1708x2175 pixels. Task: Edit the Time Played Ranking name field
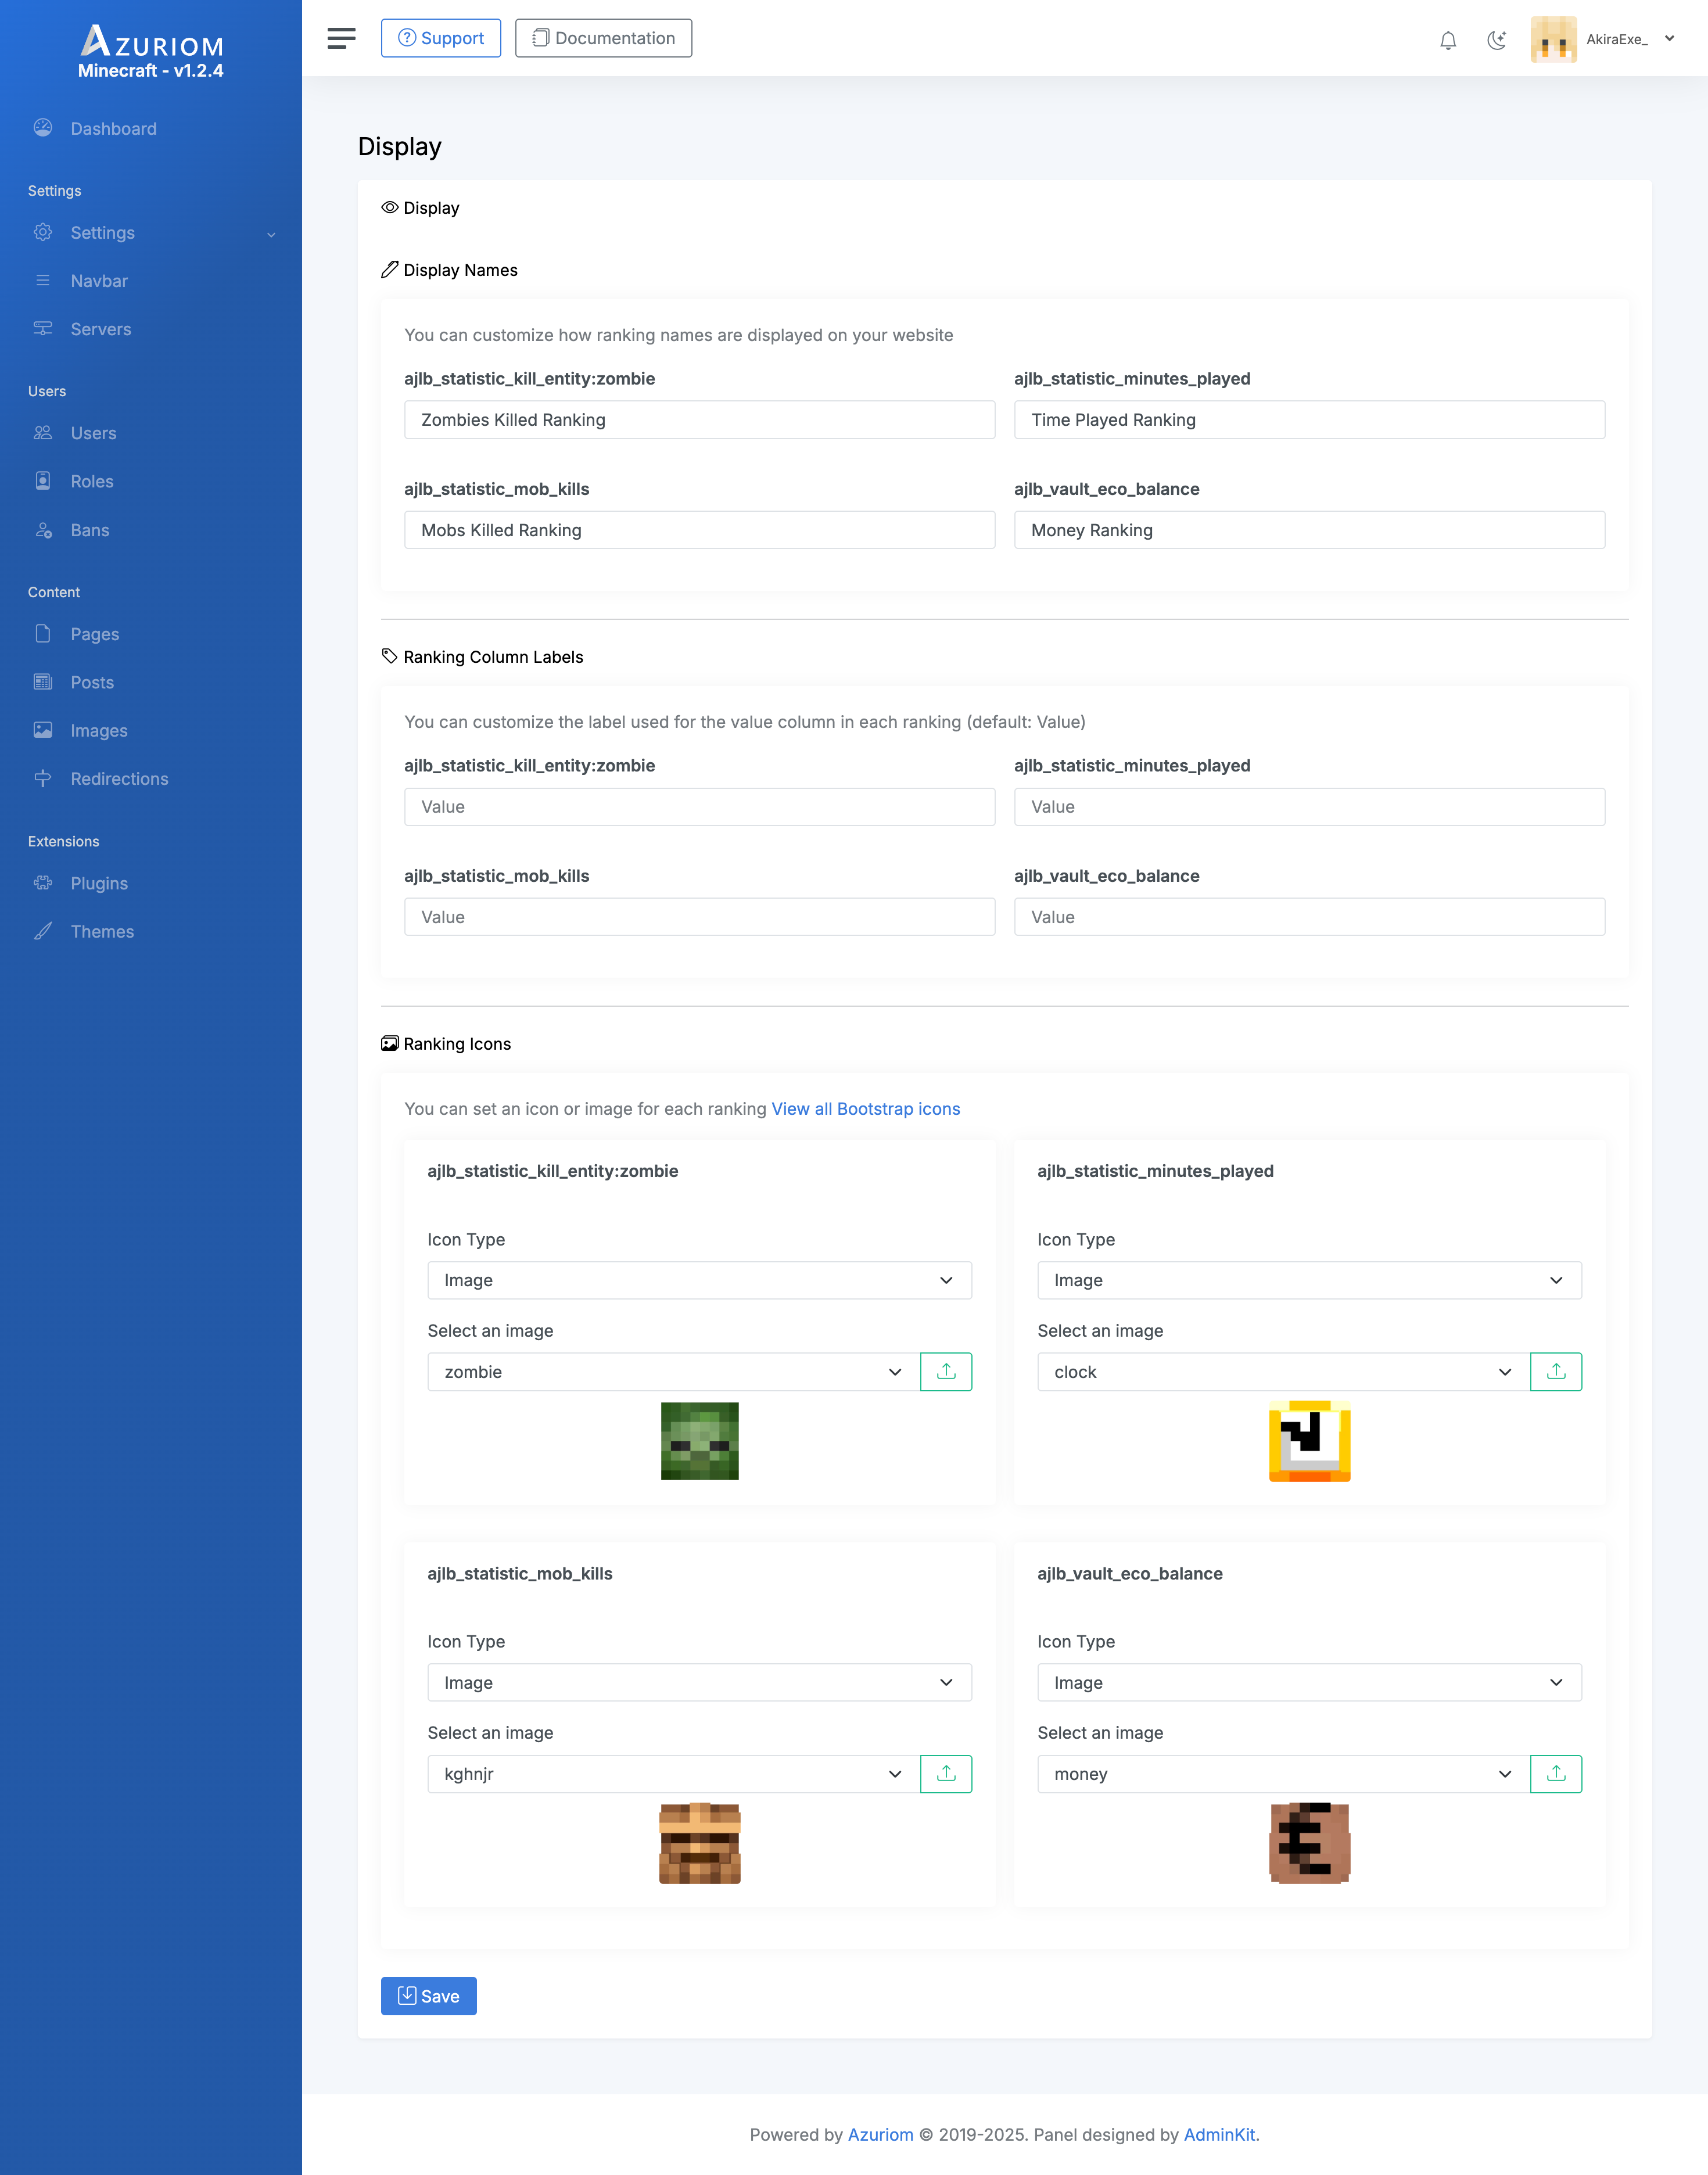tap(1309, 420)
